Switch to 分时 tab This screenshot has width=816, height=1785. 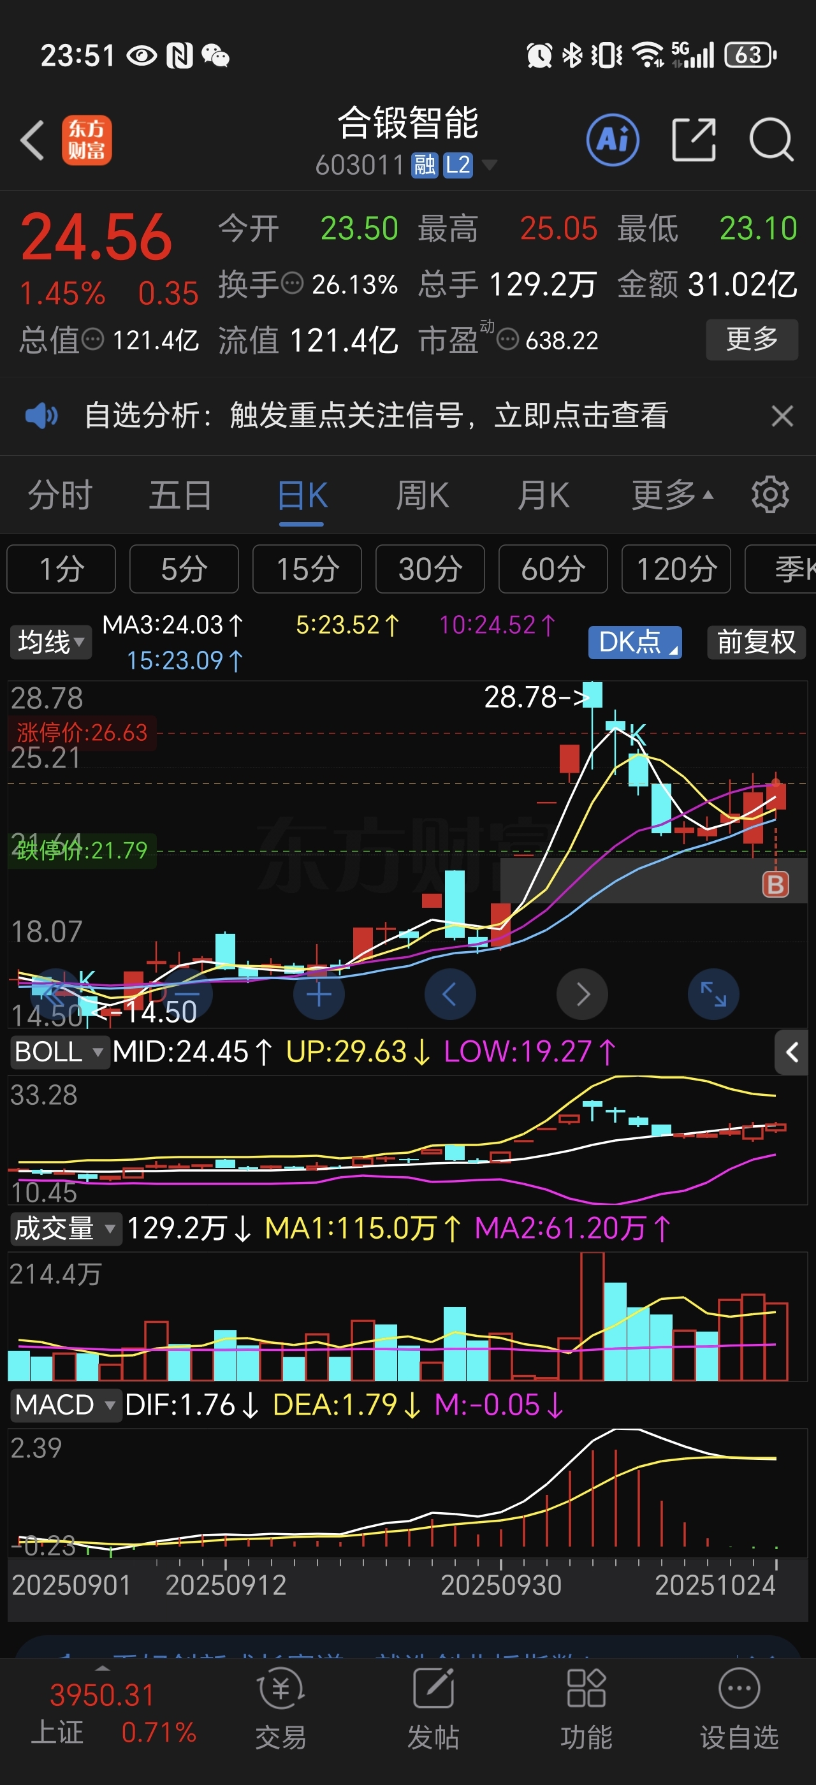coord(61,496)
